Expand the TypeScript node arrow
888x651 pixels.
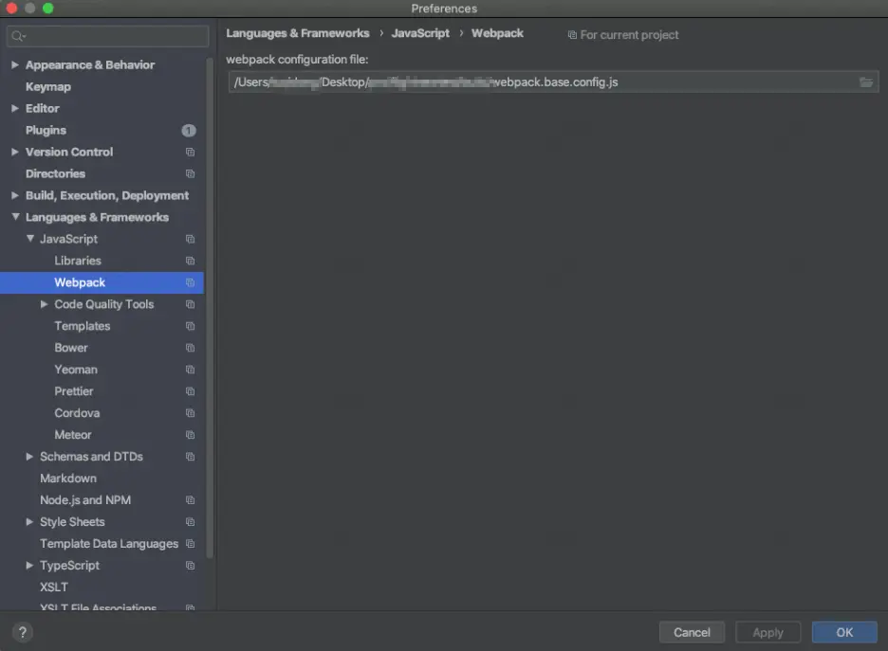(29, 566)
